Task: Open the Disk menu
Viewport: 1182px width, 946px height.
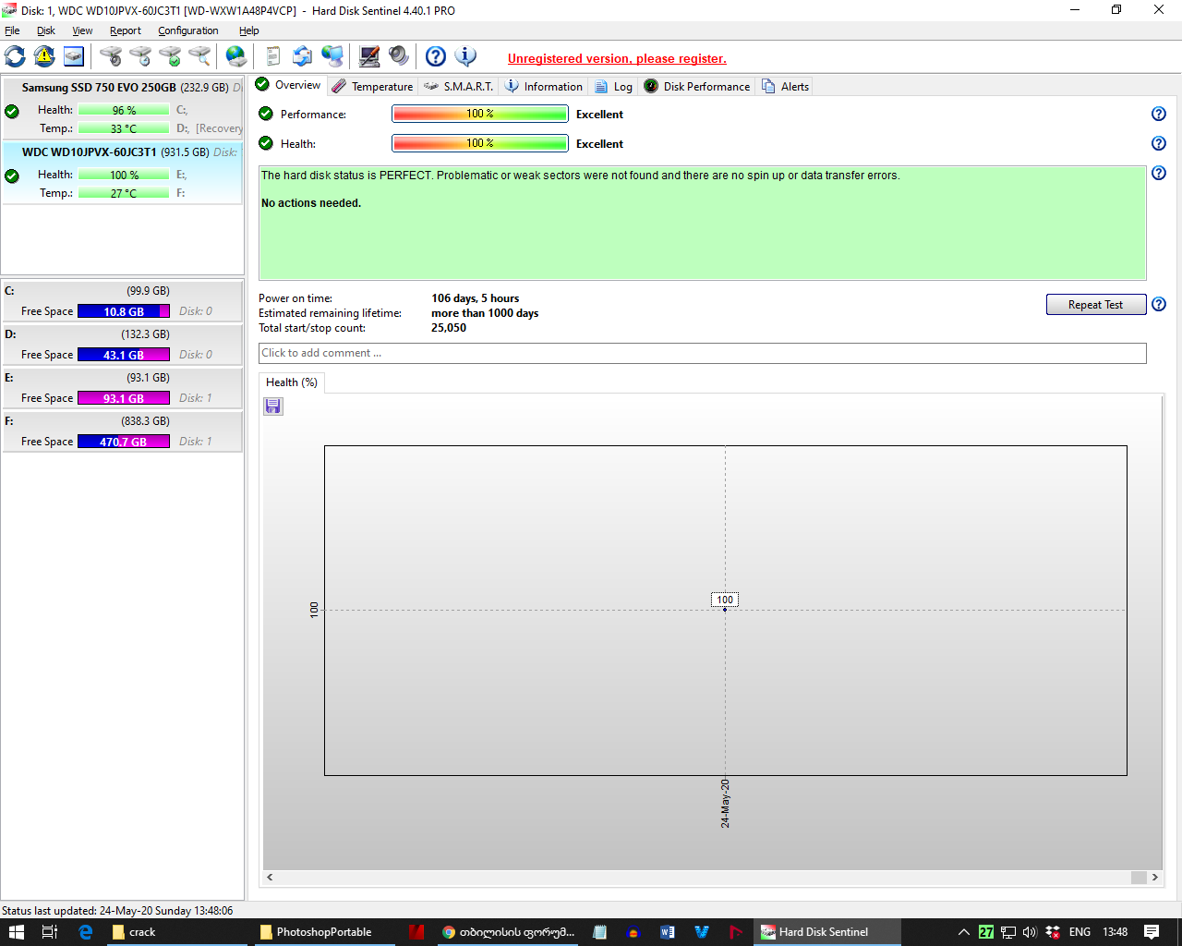Action: coord(46,30)
